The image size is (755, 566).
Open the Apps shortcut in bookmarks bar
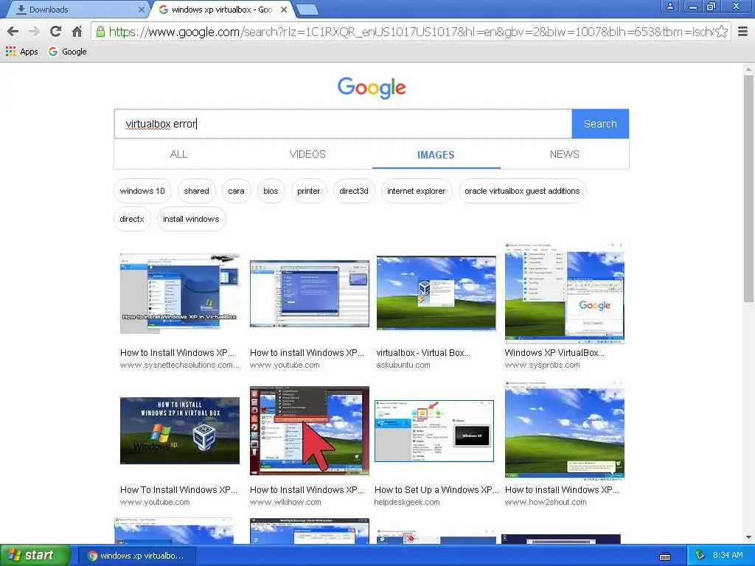[21, 52]
